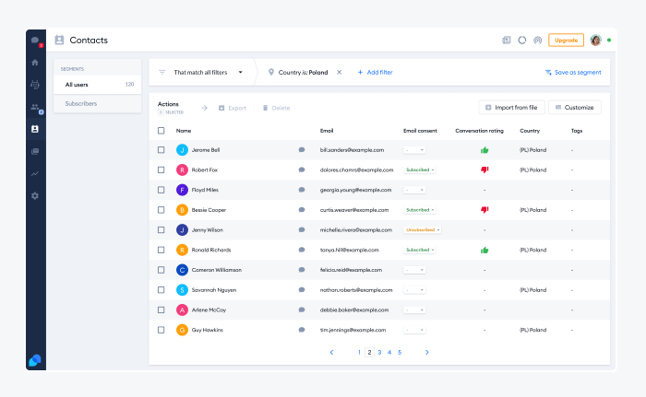Image resolution: width=646 pixels, height=397 pixels.
Task: Select the checkbox next to Bessie Cooper
Action: tap(161, 210)
